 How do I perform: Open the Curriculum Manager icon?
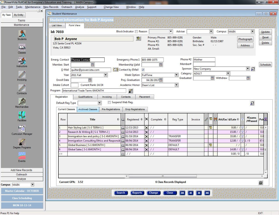tap(22, 128)
